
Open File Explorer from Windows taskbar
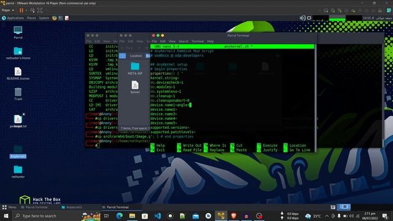[x=132, y=215]
